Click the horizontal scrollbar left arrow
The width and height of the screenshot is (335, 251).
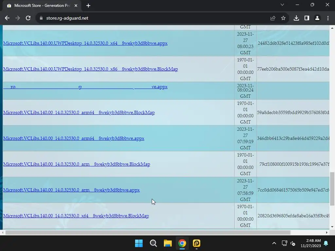coord(2,232)
